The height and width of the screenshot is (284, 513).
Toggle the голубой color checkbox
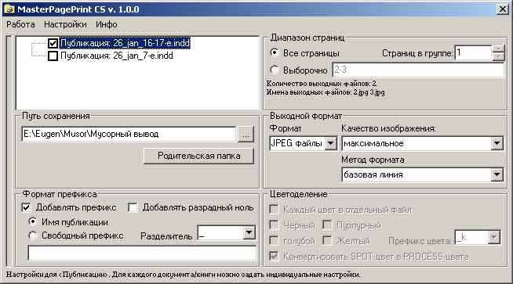click(274, 241)
